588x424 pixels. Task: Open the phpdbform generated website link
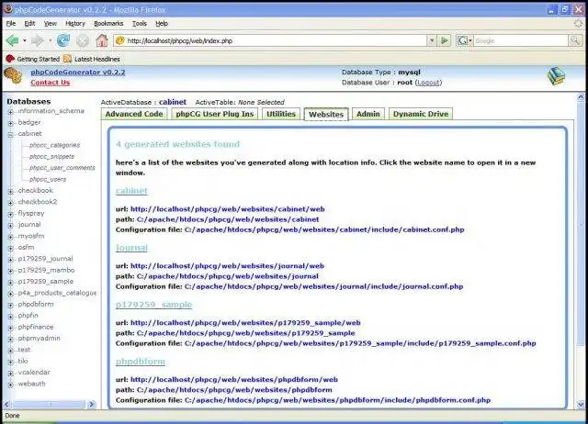141,361
